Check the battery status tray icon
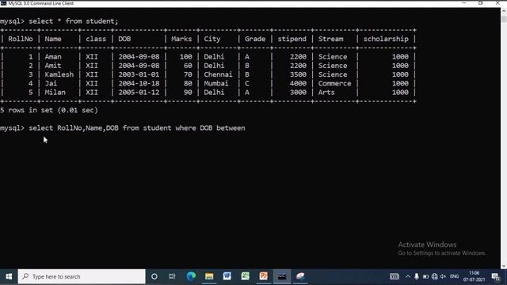This screenshot has height=285, width=507. [x=425, y=276]
